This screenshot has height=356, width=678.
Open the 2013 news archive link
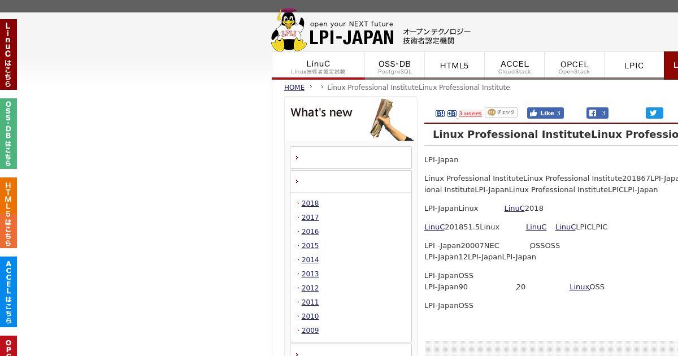(310, 274)
